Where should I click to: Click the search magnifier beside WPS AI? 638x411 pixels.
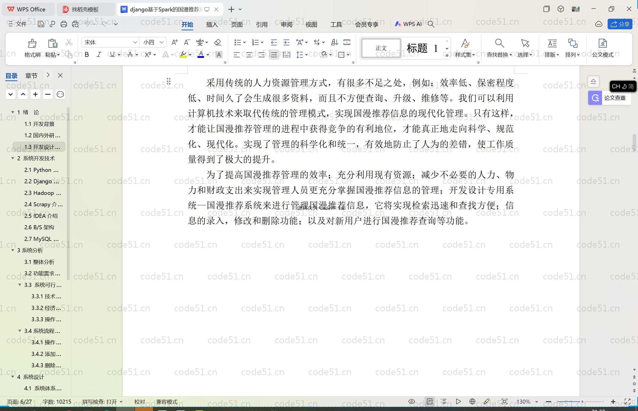(431, 24)
